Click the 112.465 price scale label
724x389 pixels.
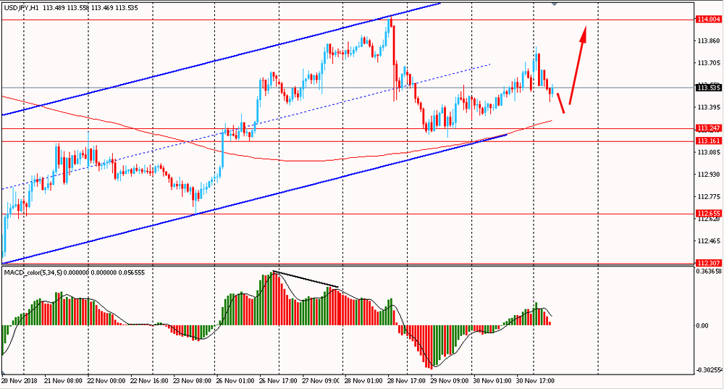(x=709, y=240)
